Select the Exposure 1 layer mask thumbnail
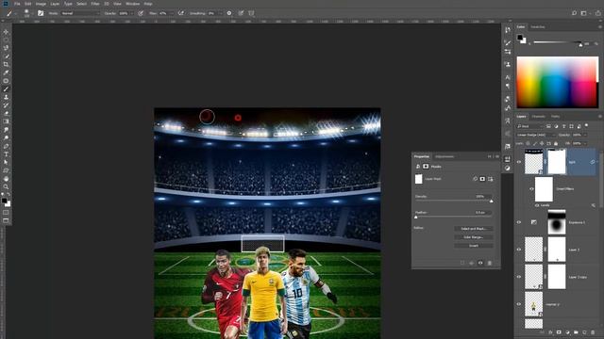This screenshot has height=339, width=604. point(557,222)
